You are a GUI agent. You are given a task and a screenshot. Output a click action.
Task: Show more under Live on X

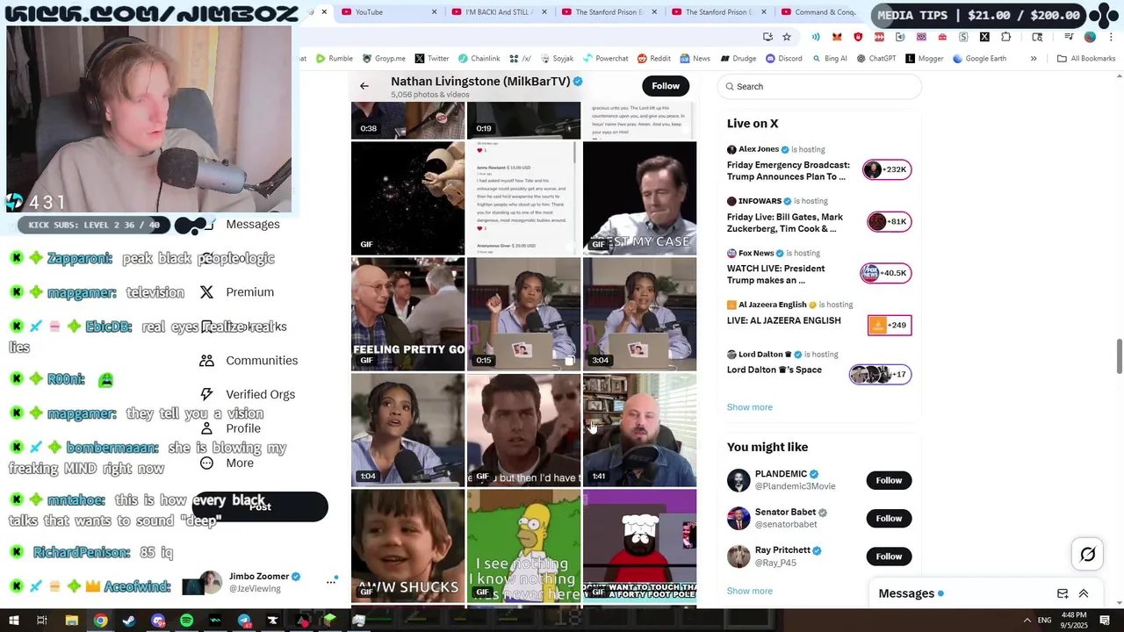click(x=750, y=407)
